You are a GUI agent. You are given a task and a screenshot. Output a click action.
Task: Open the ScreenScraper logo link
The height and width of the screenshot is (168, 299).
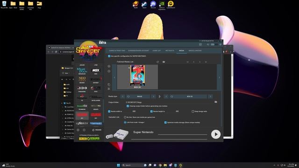click(89, 139)
